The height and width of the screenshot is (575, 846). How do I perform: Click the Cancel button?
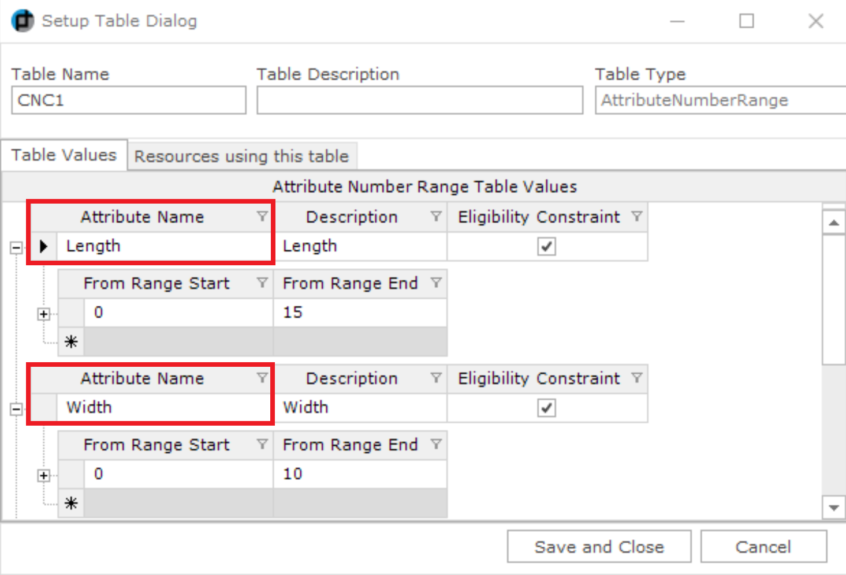(x=763, y=546)
